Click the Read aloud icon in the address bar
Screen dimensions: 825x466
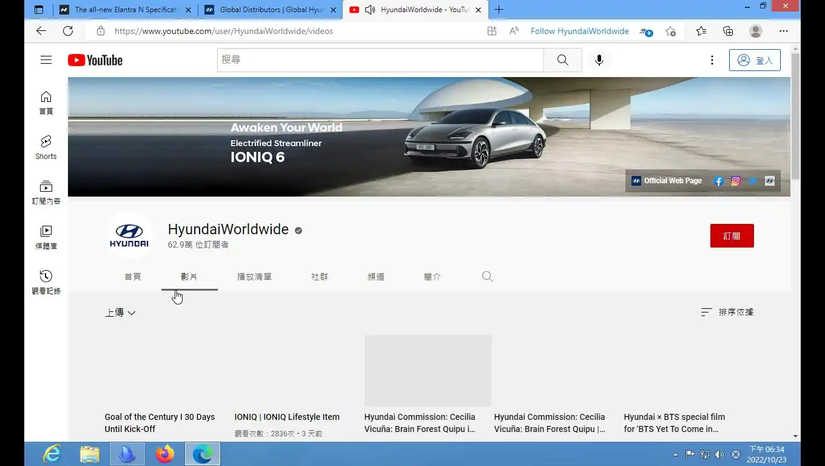coord(514,31)
